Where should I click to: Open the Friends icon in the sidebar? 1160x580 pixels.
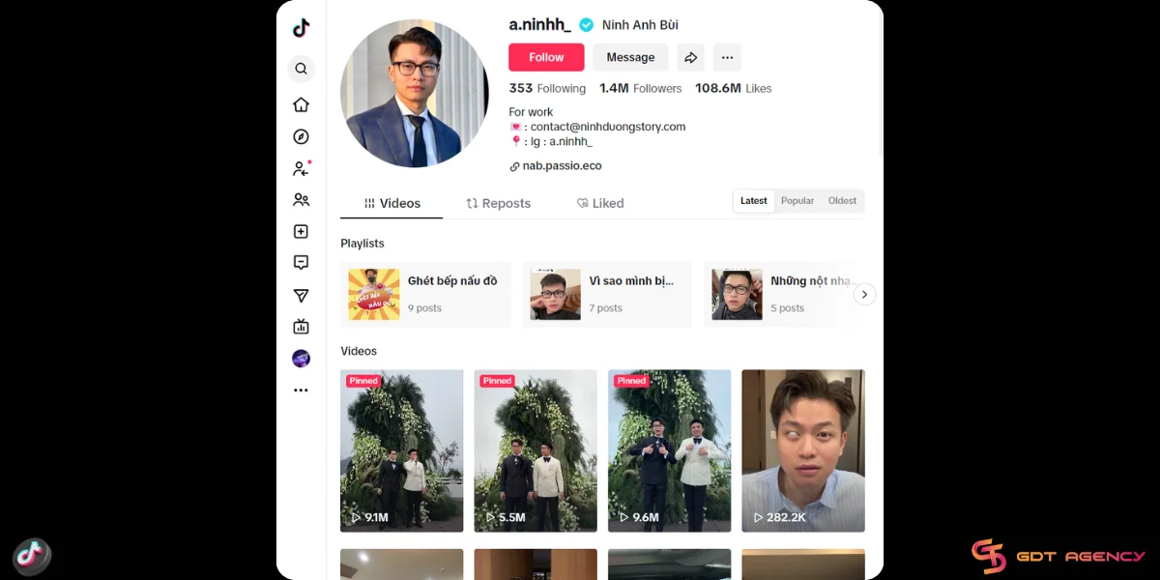[301, 199]
